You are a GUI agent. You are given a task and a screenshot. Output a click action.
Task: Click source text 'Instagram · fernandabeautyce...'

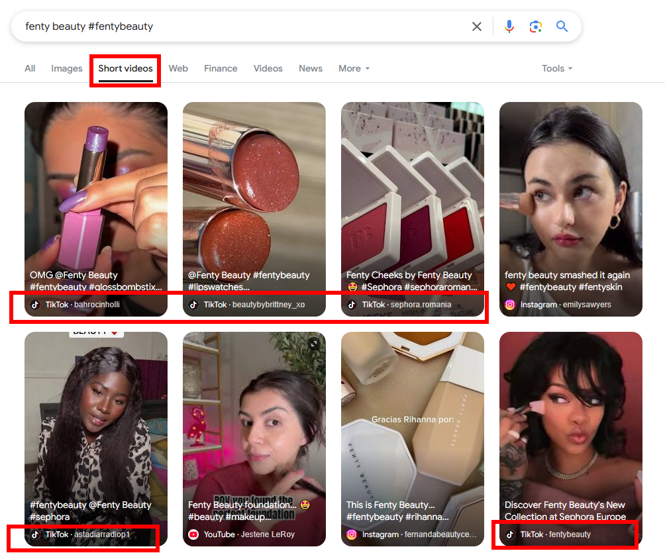pyautogui.click(x=419, y=534)
